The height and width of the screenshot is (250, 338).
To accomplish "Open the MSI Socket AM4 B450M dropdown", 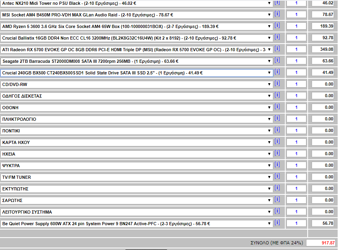I will 137,15.
